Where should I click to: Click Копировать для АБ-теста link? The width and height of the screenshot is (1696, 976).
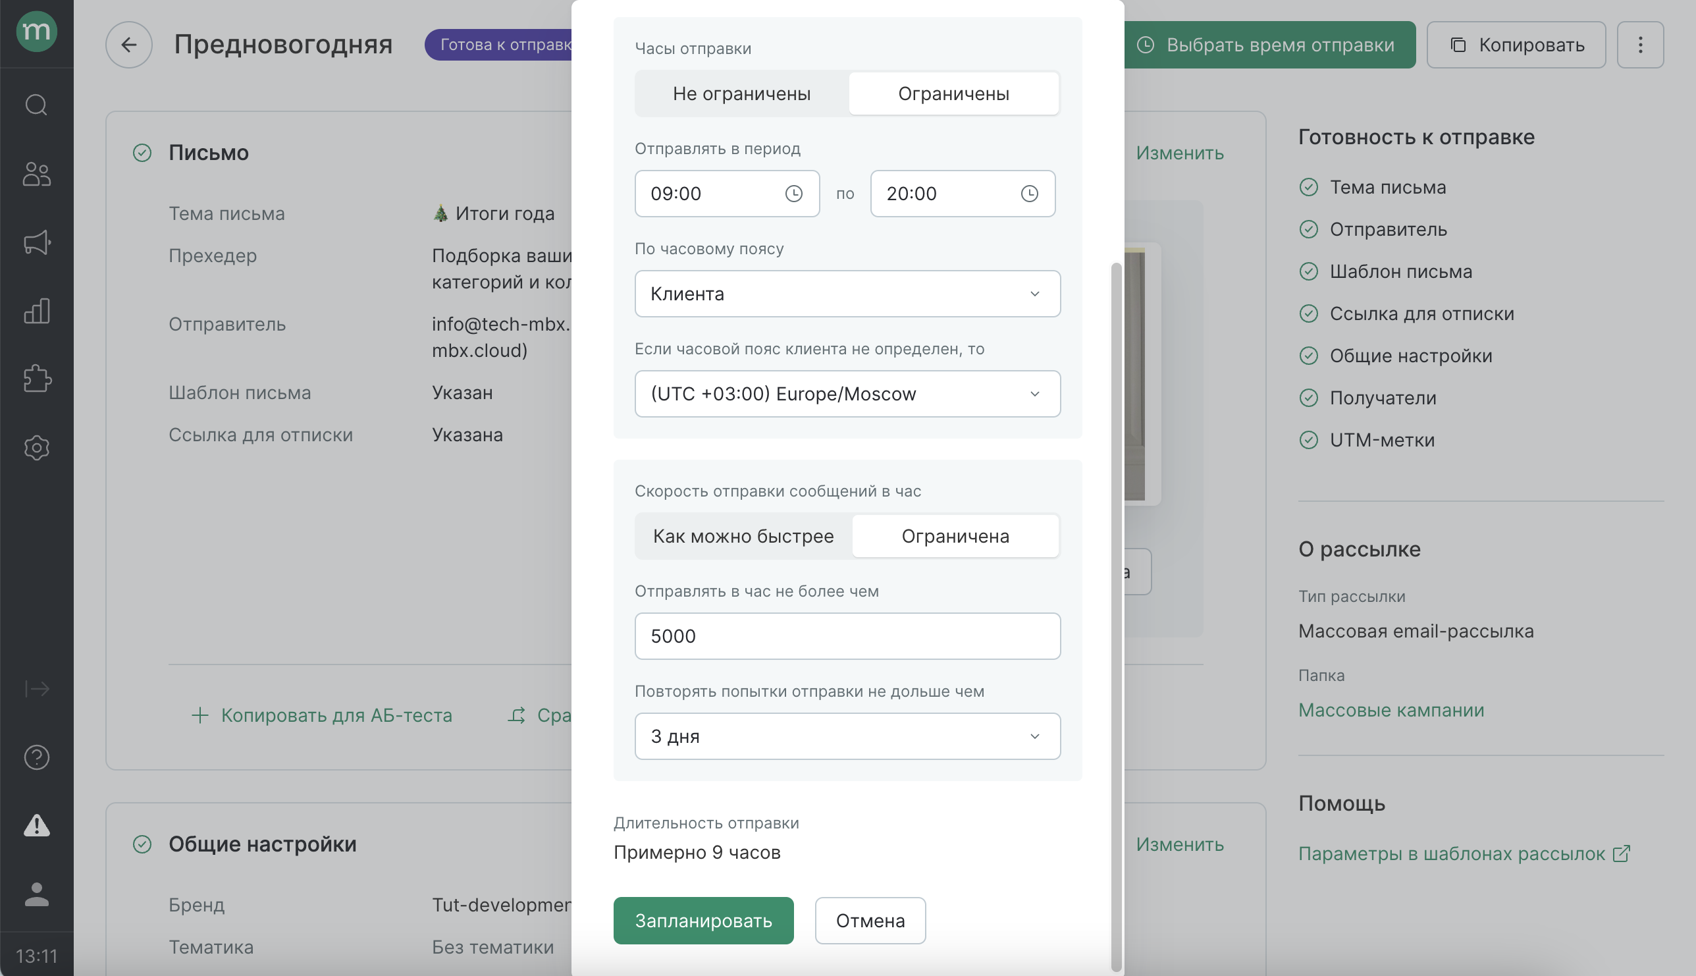pyautogui.click(x=322, y=715)
